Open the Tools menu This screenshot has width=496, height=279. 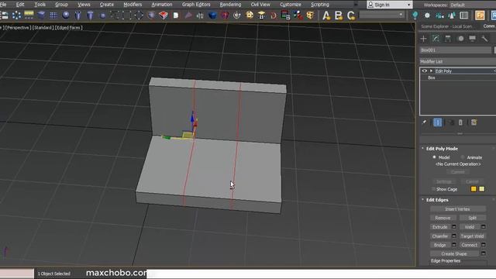pyautogui.click(x=40, y=5)
